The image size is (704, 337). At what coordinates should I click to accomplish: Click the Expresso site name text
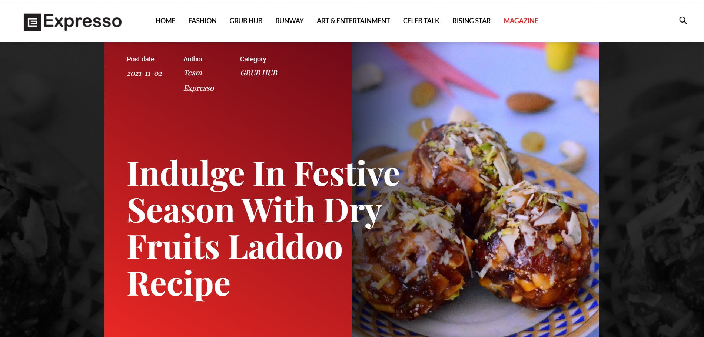tap(82, 22)
